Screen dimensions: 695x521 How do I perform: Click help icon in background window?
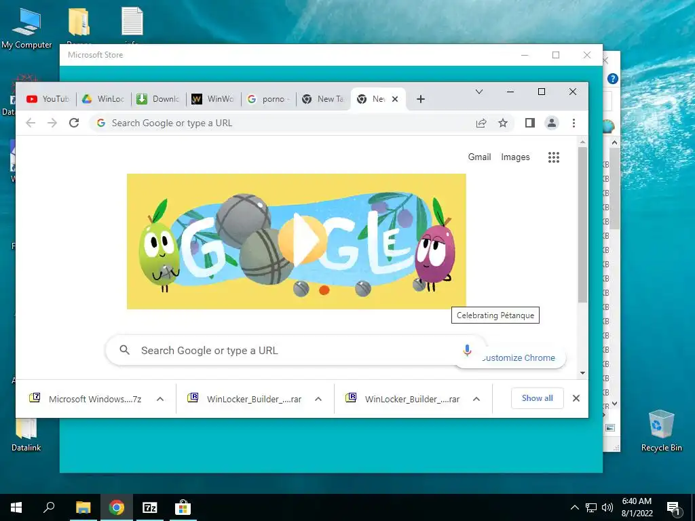pos(613,79)
